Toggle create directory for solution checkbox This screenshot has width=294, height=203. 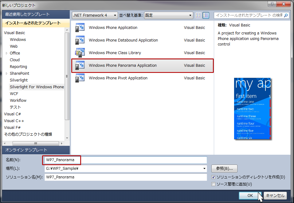(213, 177)
